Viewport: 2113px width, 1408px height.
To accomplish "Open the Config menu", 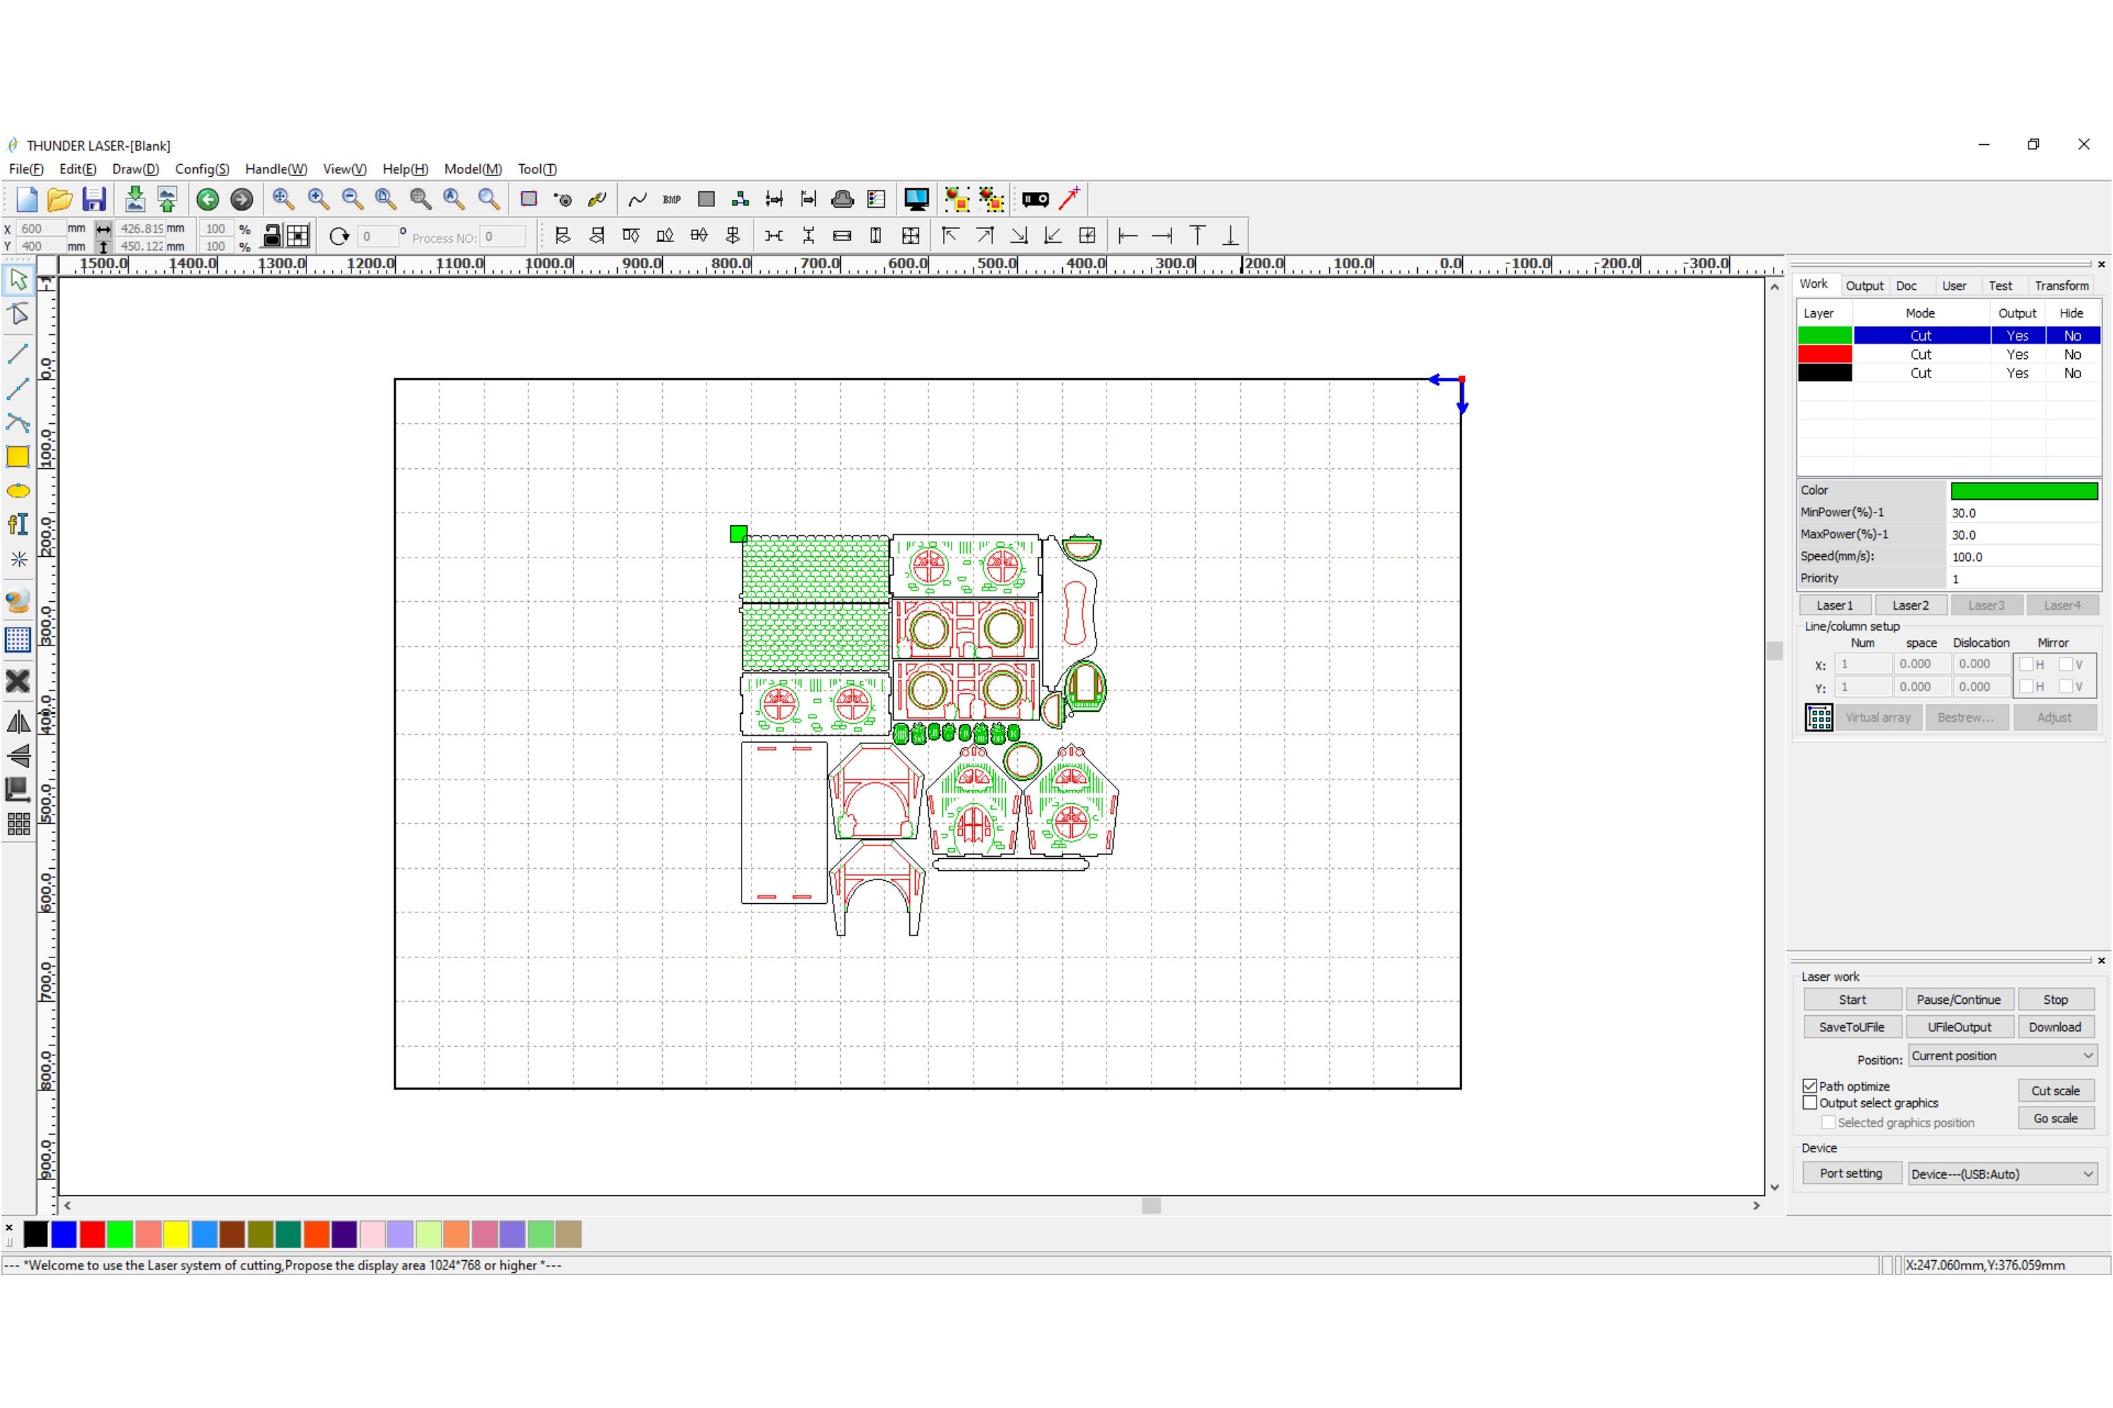I will point(202,169).
